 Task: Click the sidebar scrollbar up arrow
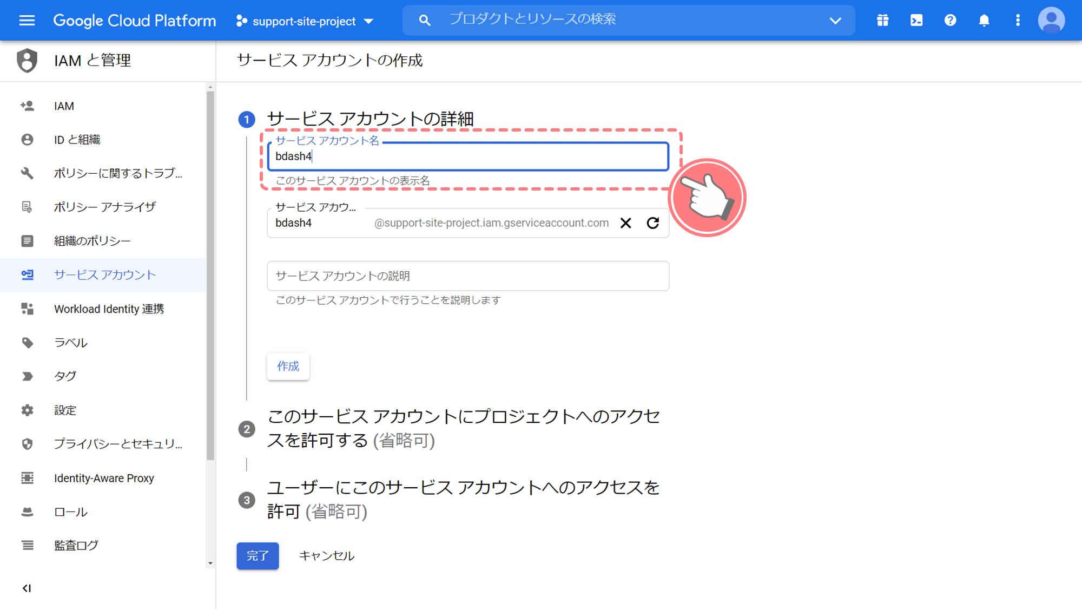pos(210,87)
